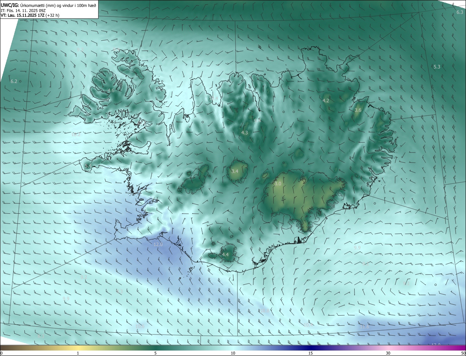Click the initial time line 'IT: Fös. 14. 11. 2025 09Z'
Image resolution: width=466 pixels, height=356 pixels.
(x=24, y=10)
